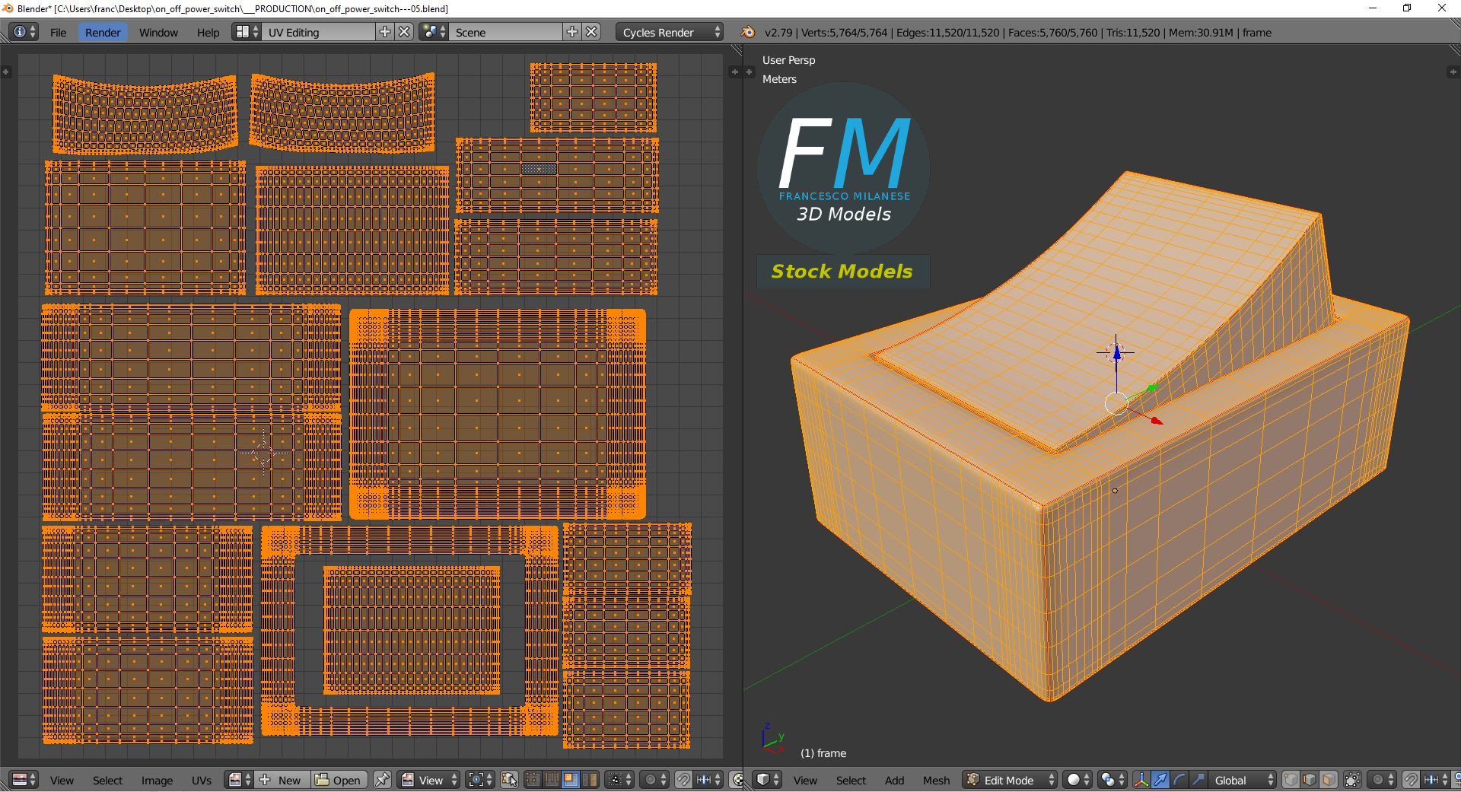Open proportional editing menu in UV editor
The image size is (1461, 792).
coord(655,780)
